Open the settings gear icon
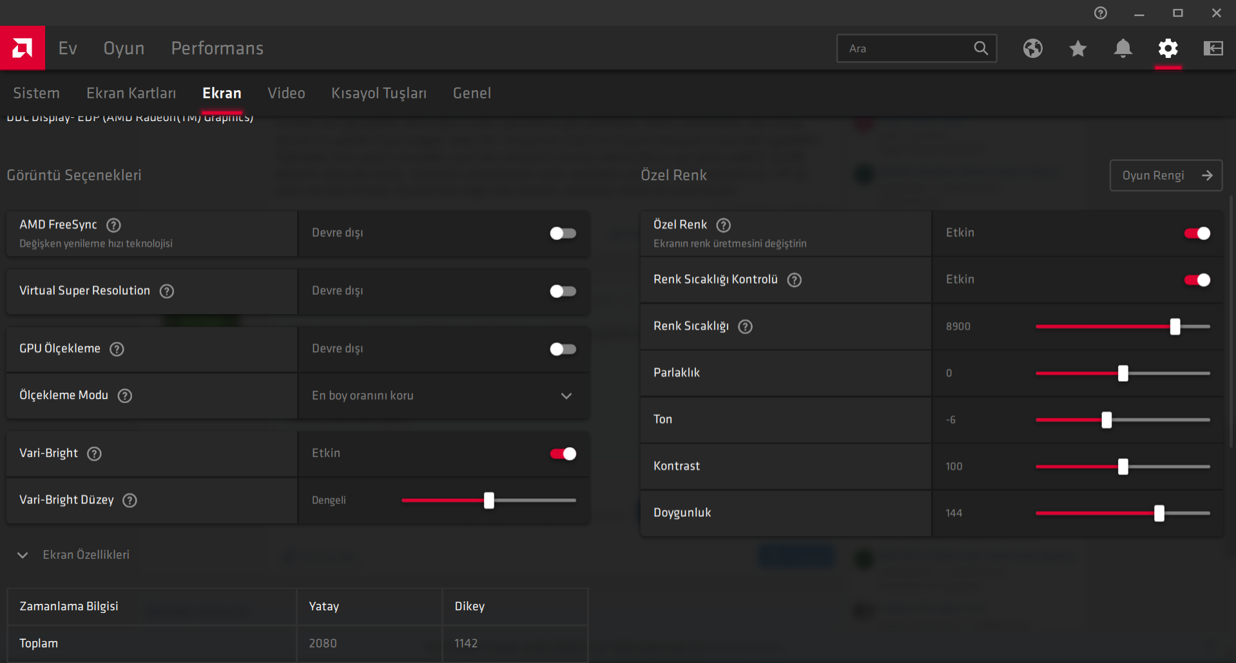Image resolution: width=1236 pixels, height=663 pixels. [x=1168, y=48]
